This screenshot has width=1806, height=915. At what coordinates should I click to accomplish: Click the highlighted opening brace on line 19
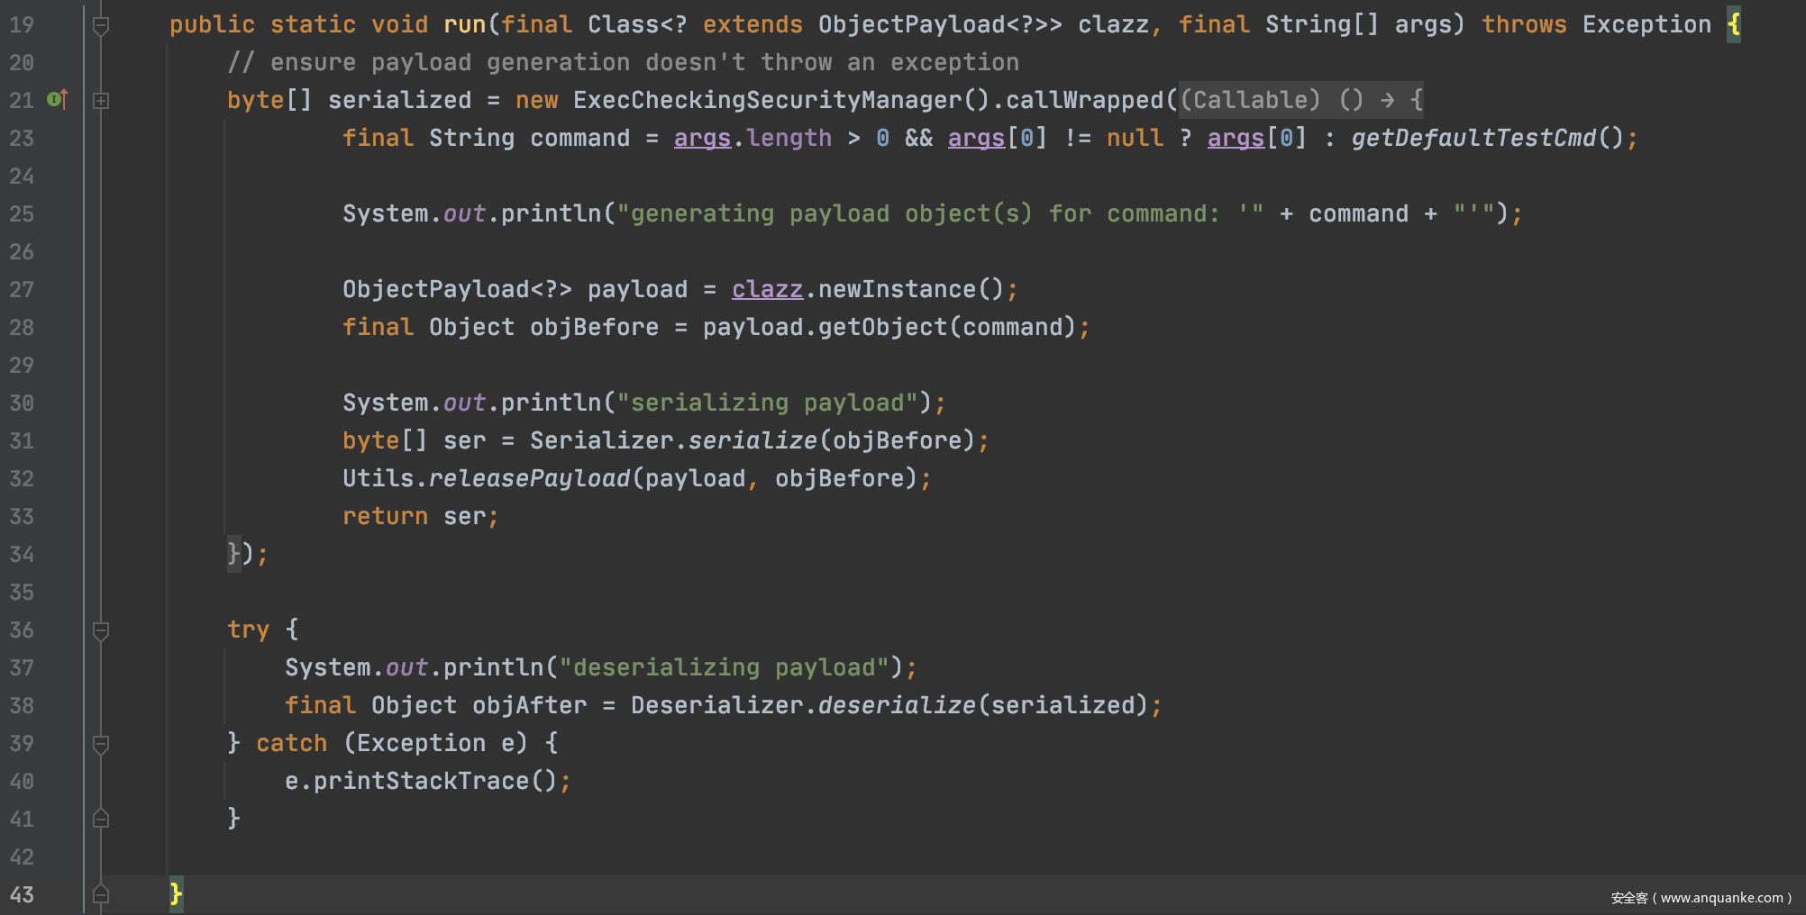(1733, 25)
